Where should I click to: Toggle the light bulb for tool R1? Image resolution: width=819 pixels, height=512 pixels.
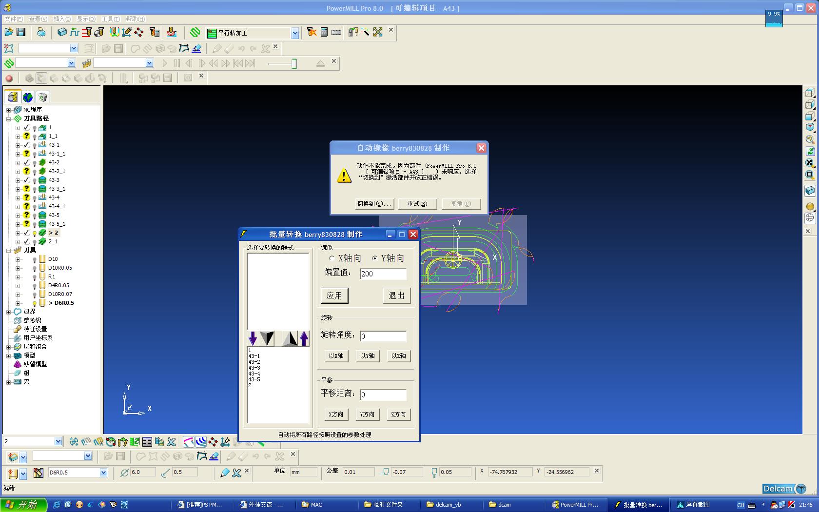click(x=35, y=277)
